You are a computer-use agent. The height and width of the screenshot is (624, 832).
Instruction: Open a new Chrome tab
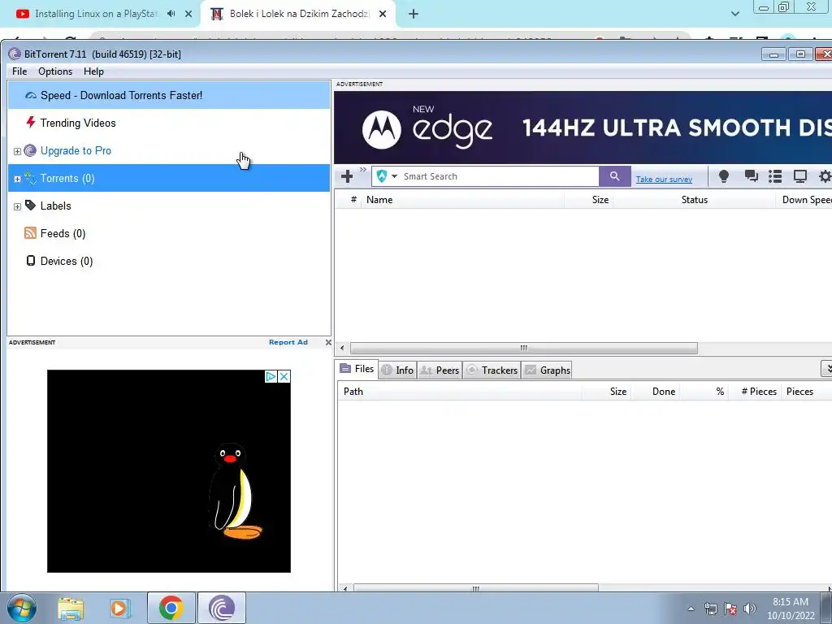(x=414, y=15)
